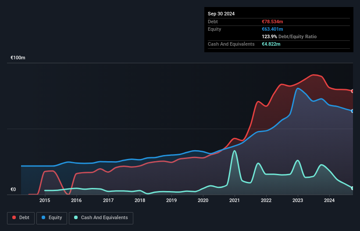The height and width of the screenshot is (231, 360).
Task: Select the 2023 x-axis label
Action: (298, 200)
